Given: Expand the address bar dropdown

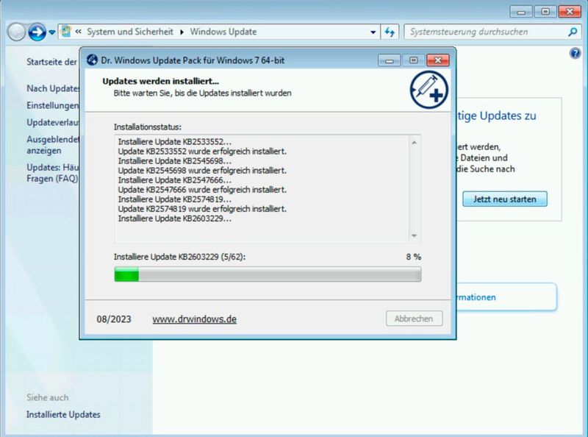Looking at the screenshot, I should (373, 32).
